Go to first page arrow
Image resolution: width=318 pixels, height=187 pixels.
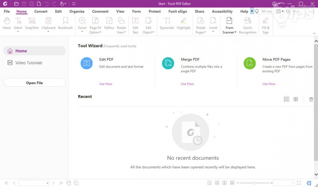[x=7, y=183]
